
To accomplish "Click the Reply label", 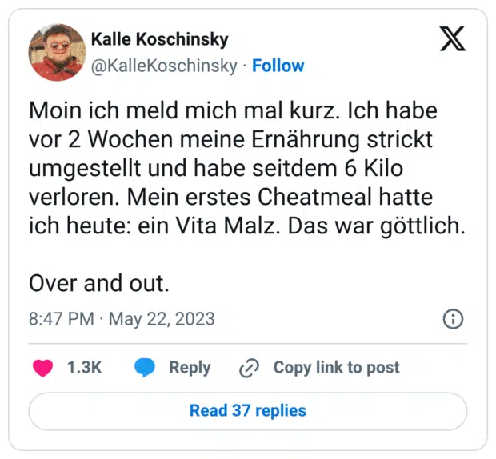I will (190, 368).
